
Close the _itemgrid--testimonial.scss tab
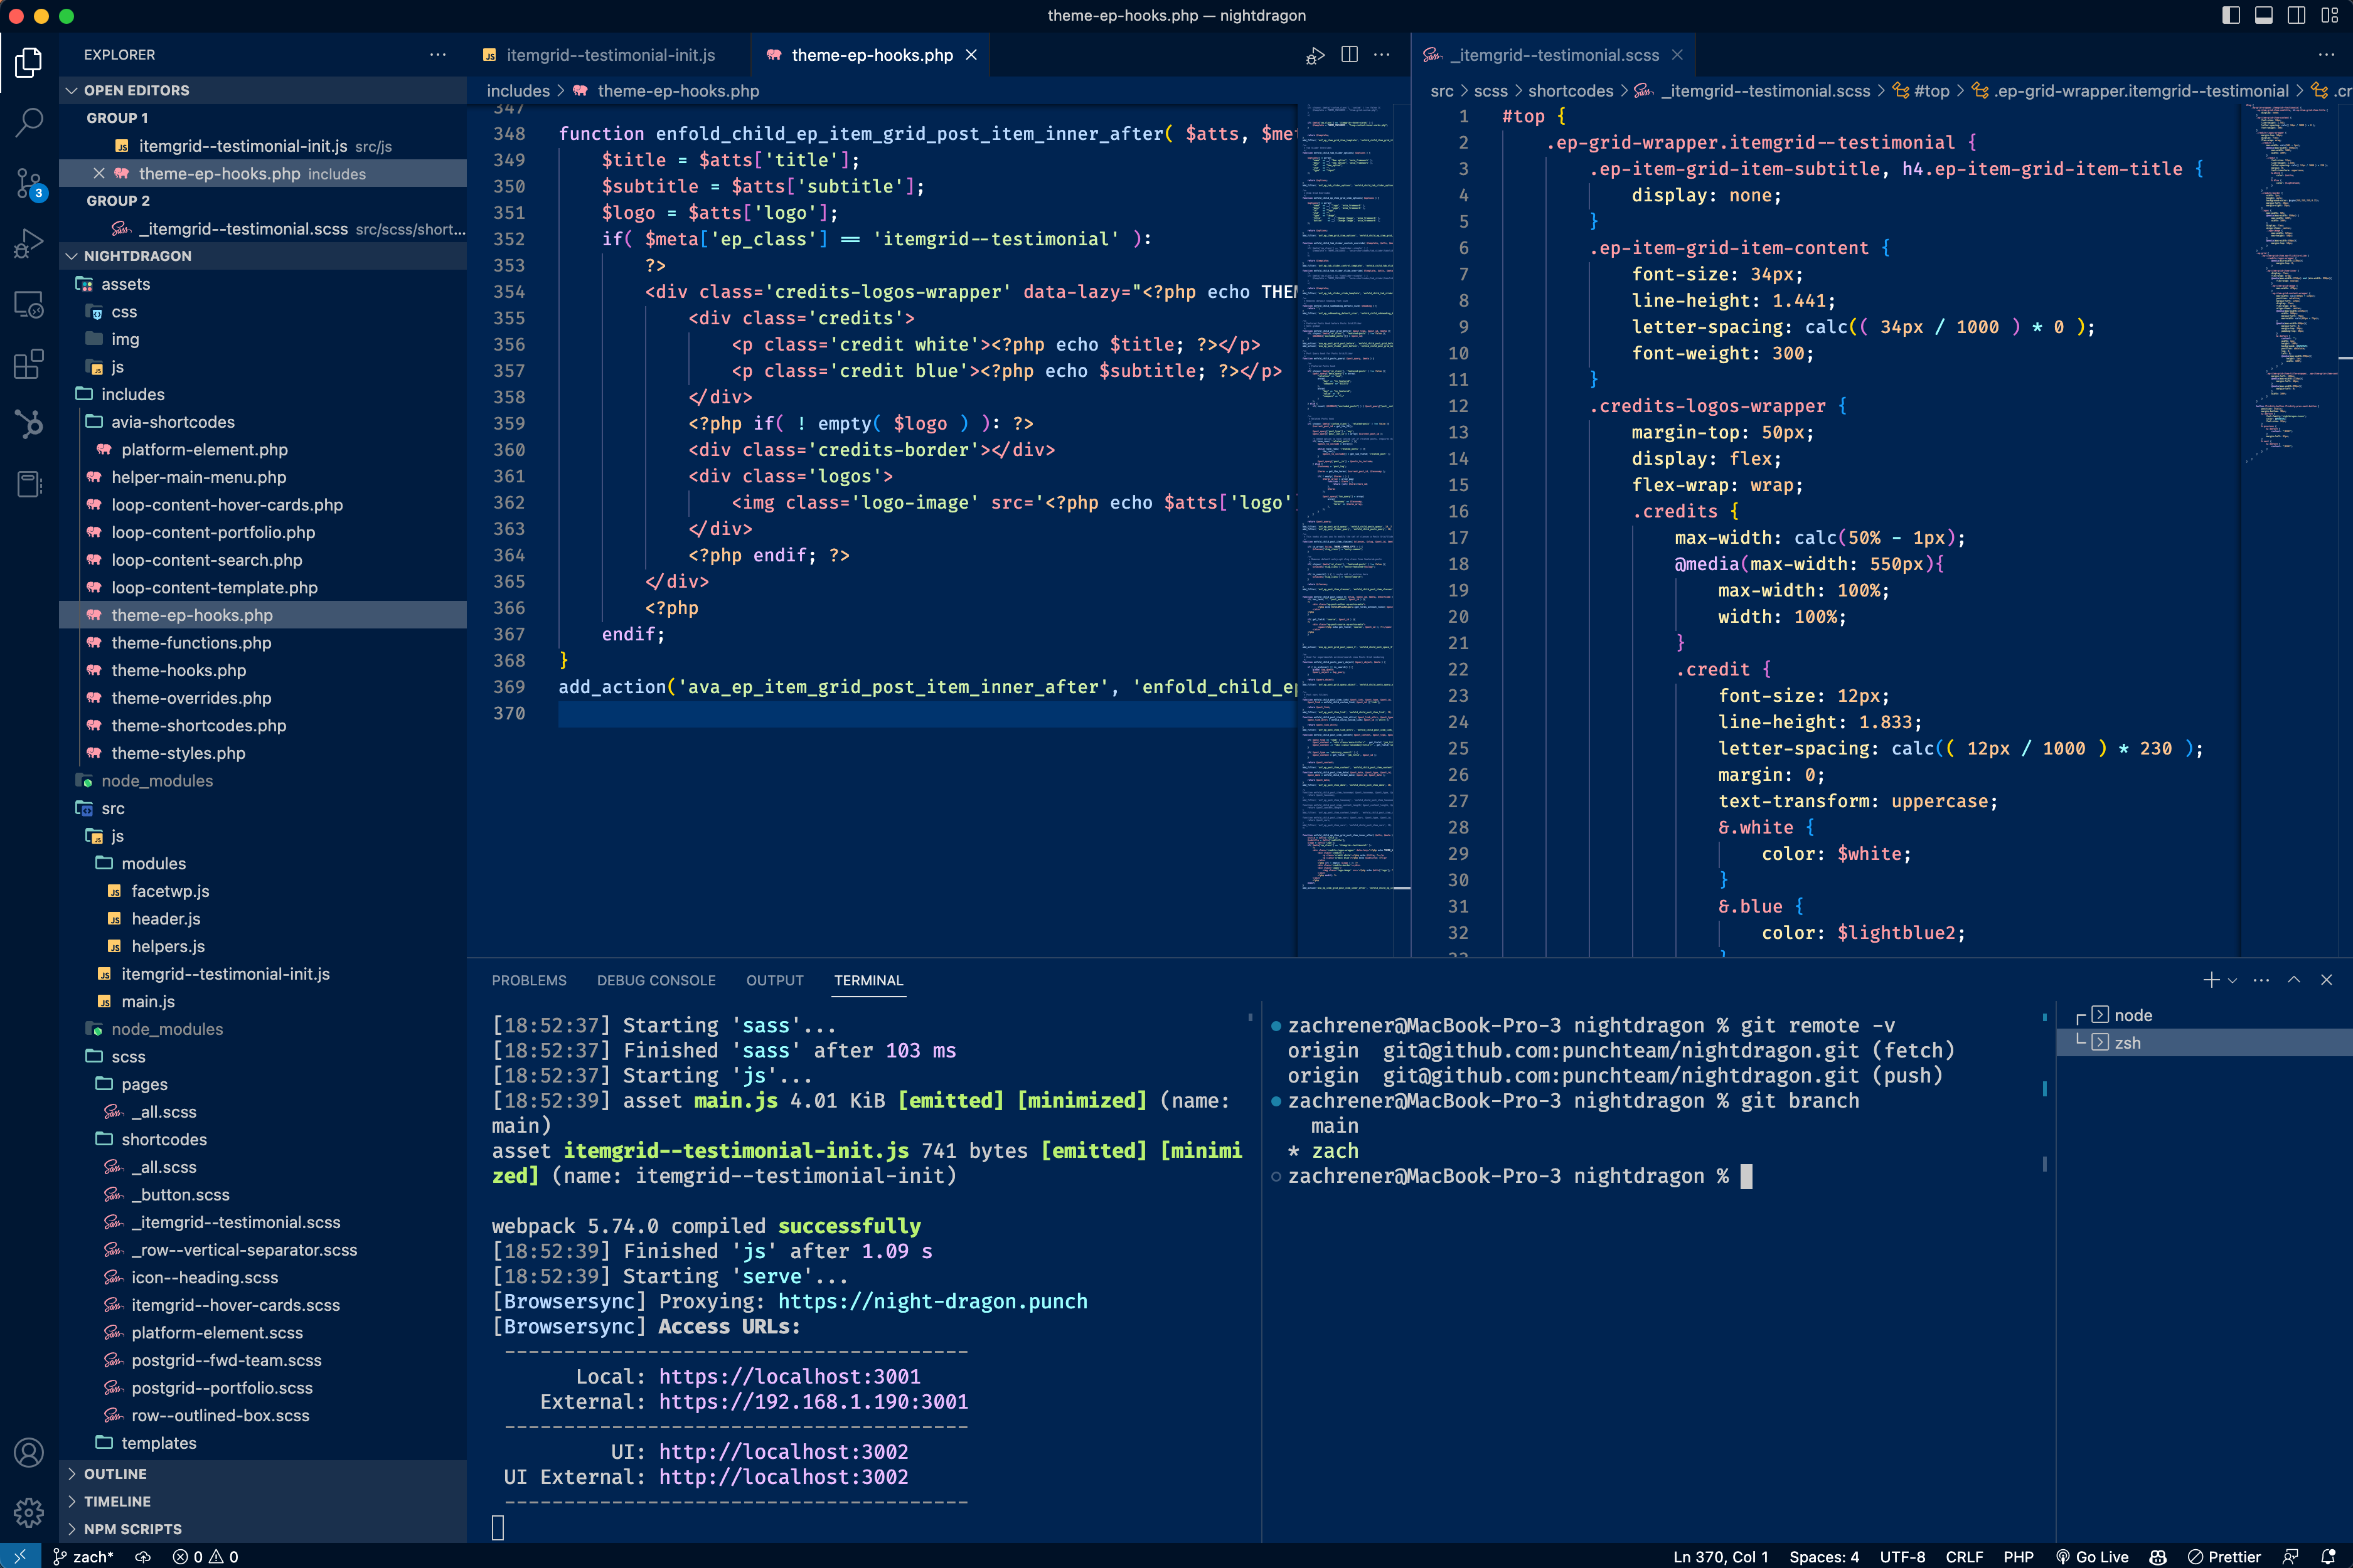(x=1678, y=55)
